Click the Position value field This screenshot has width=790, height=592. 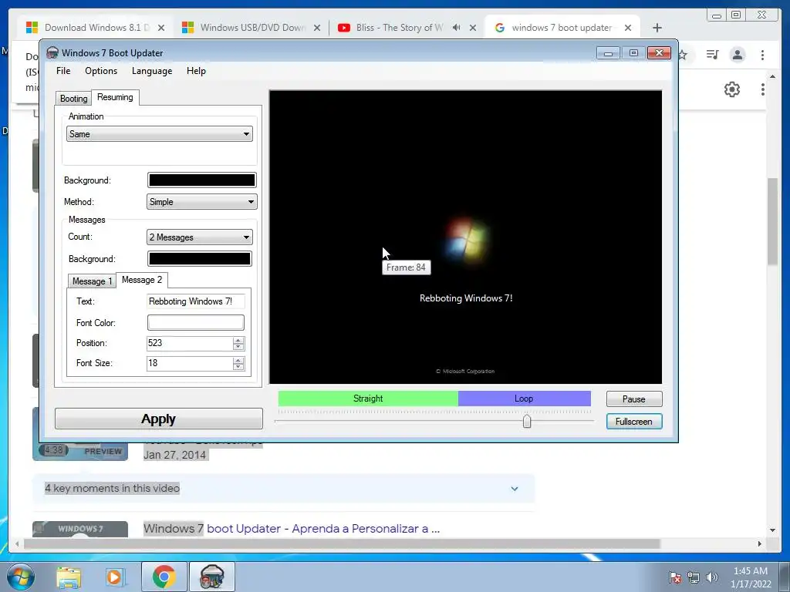tap(190, 343)
